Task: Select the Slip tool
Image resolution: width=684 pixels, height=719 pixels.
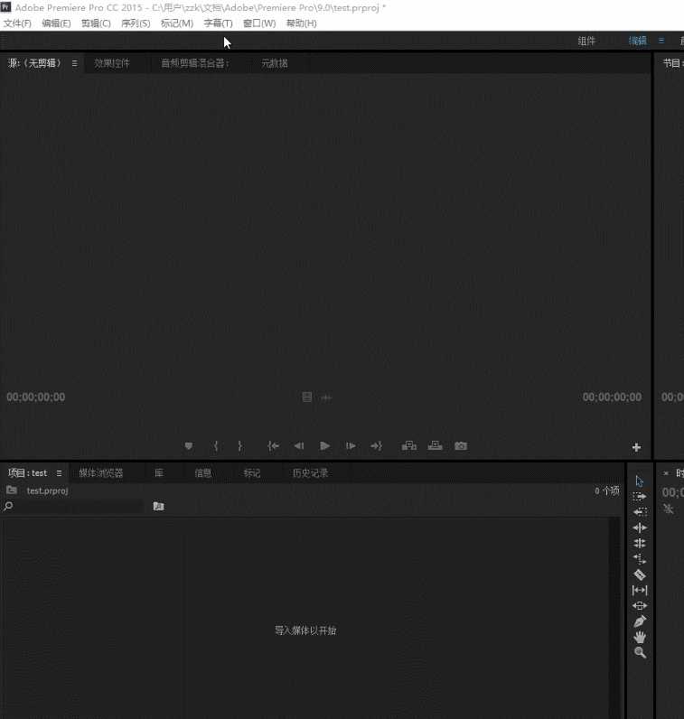Action: click(x=640, y=590)
